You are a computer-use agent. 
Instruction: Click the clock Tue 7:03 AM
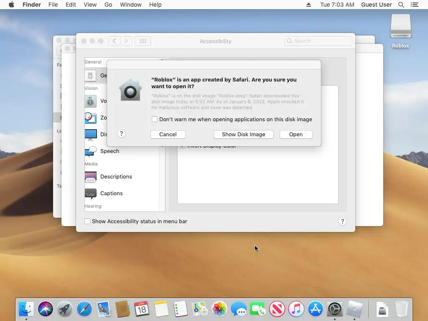coord(337,5)
